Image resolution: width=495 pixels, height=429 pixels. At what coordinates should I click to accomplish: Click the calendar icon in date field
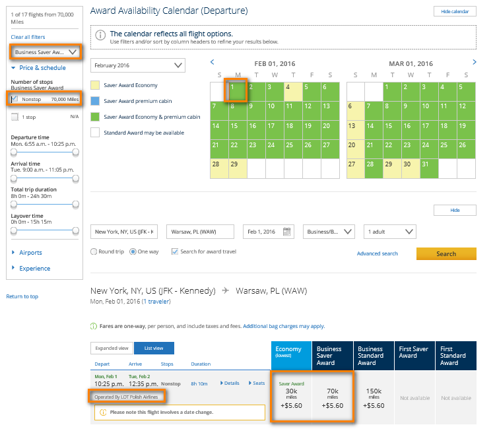pyautogui.click(x=287, y=232)
